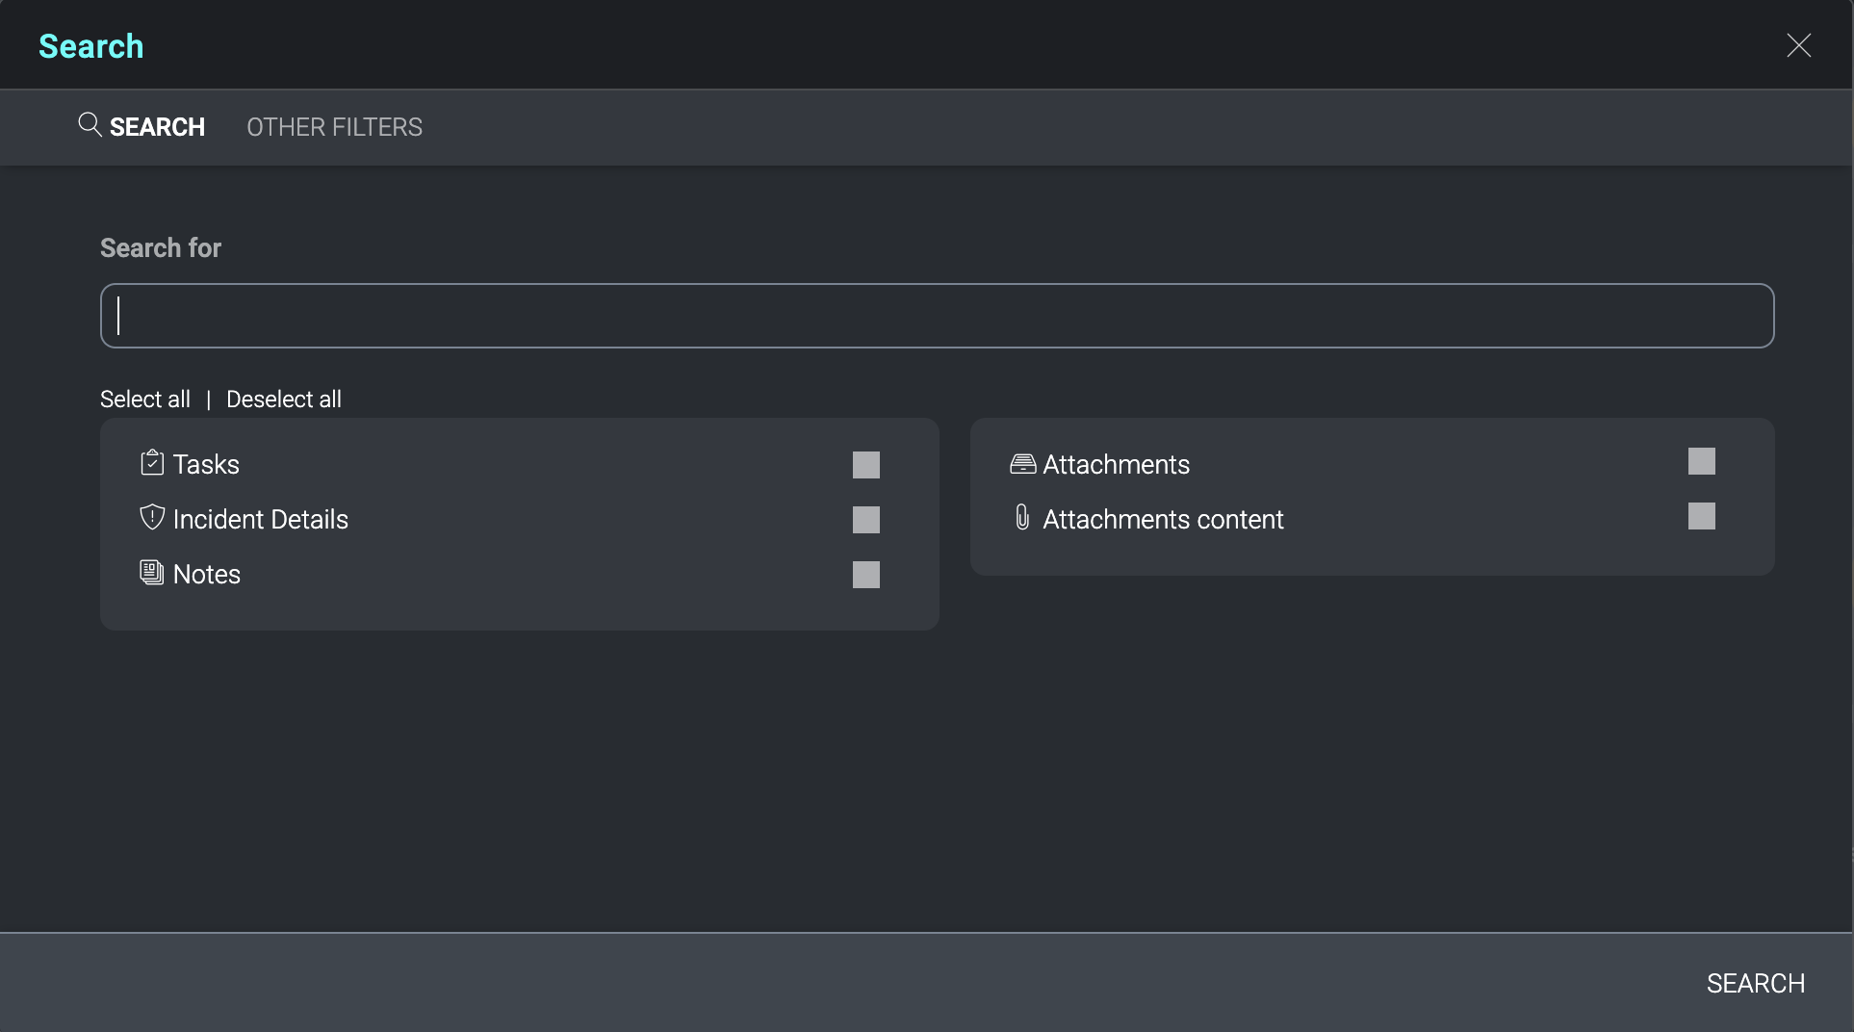The height and width of the screenshot is (1032, 1854).
Task: Click the stacked tray icon beside Attachments
Action: [x=1022, y=462]
